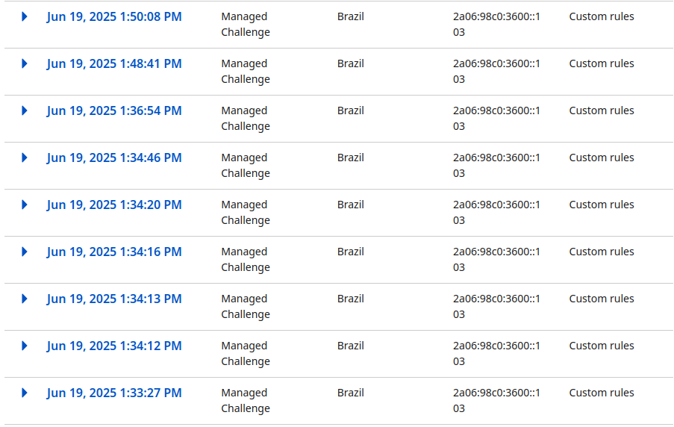
Task: Expand the 1:36:54 PM event row
Action: point(25,111)
